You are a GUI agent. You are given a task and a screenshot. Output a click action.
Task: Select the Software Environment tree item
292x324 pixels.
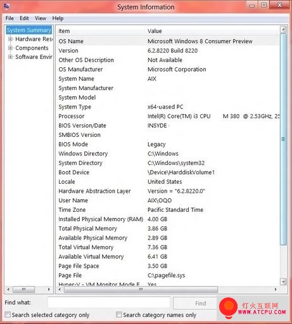[x=34, y=57]
